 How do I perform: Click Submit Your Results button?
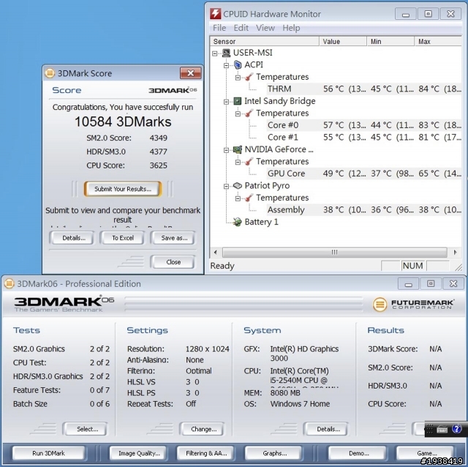tap(123, 189)
